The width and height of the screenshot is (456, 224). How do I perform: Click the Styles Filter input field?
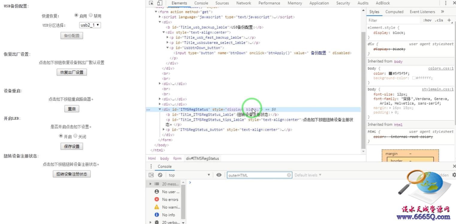[x=394, y=20]
